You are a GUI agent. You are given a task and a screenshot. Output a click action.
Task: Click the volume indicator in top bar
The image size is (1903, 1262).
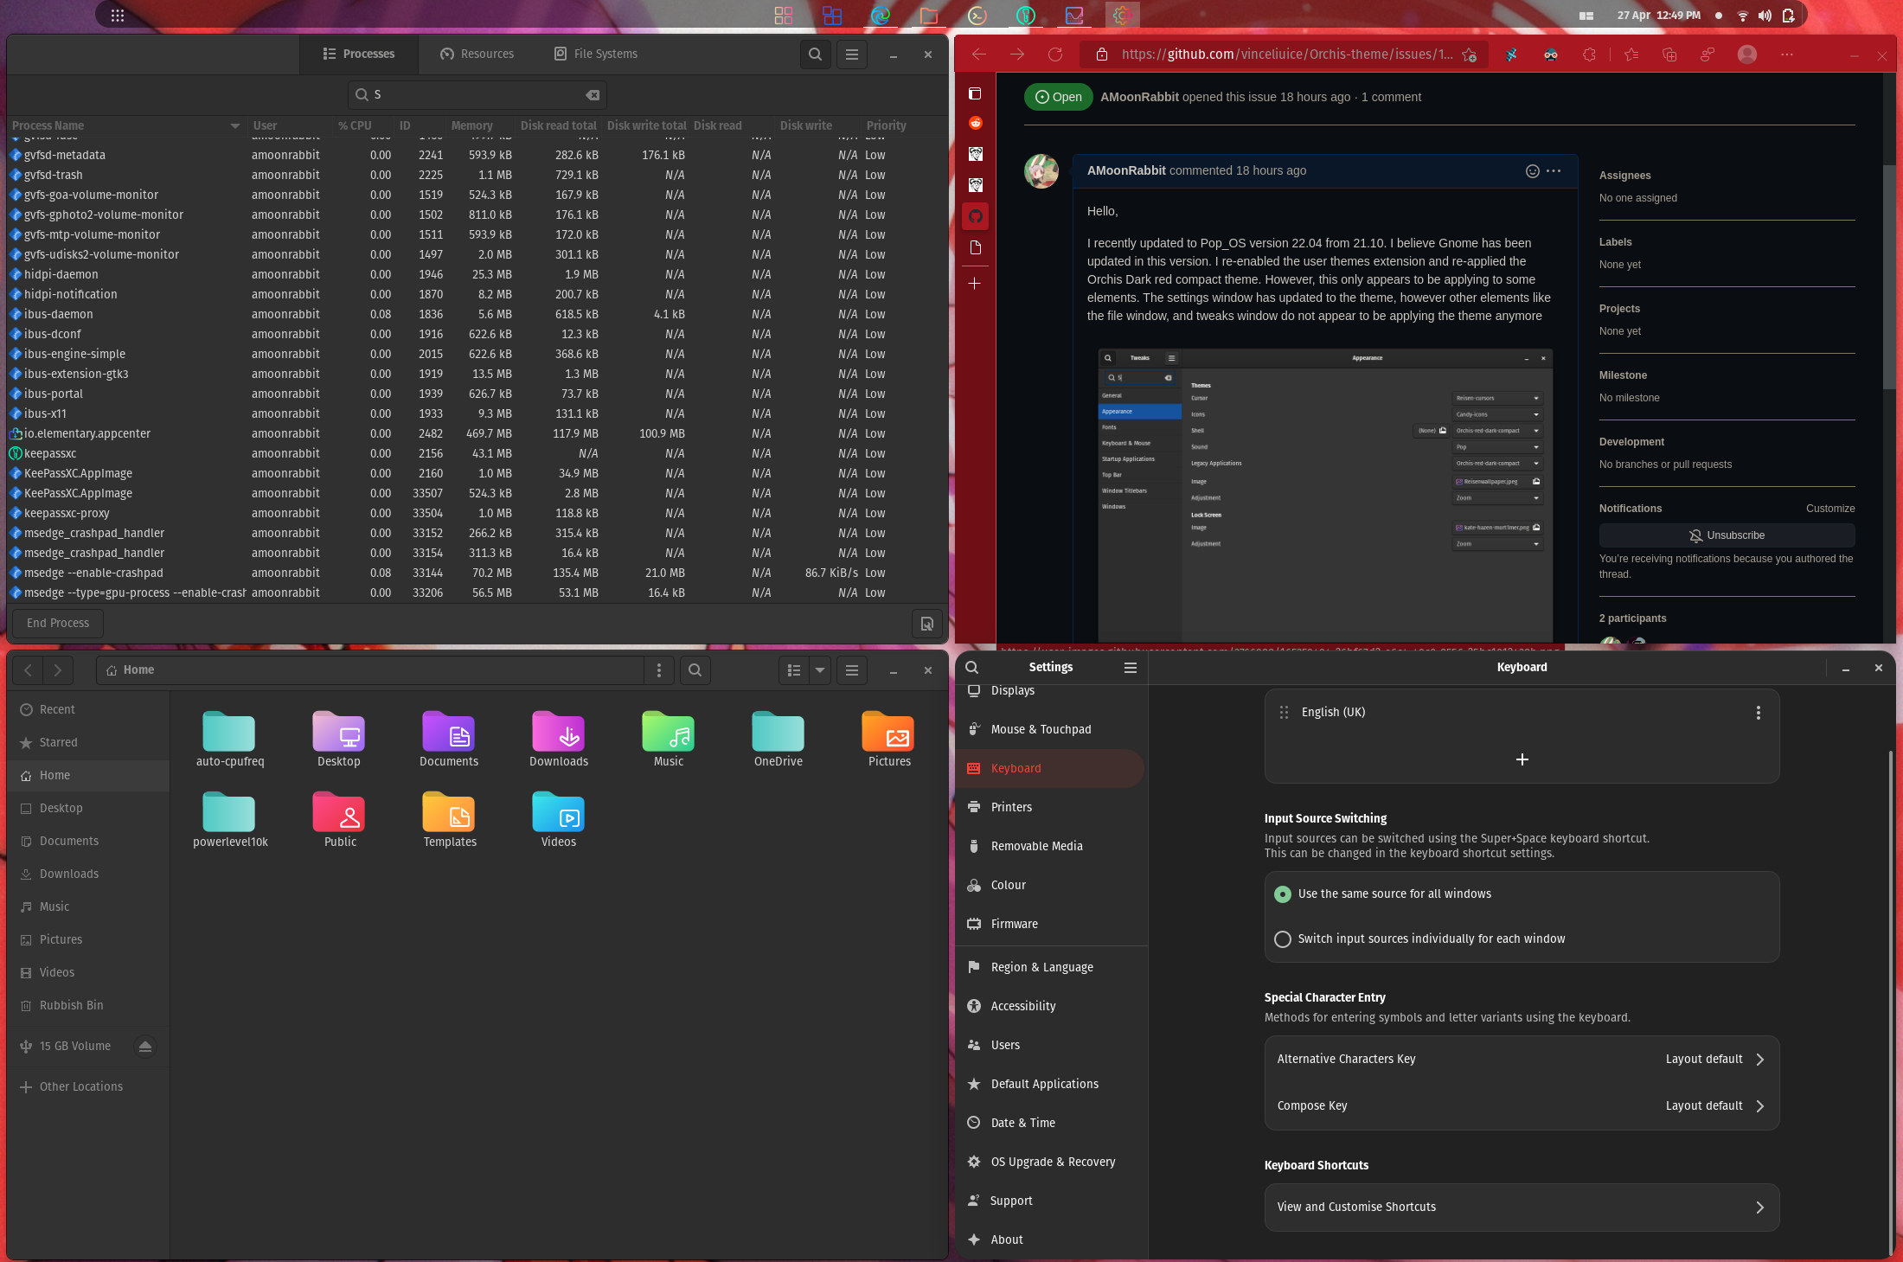click(x=1765, y=16)
